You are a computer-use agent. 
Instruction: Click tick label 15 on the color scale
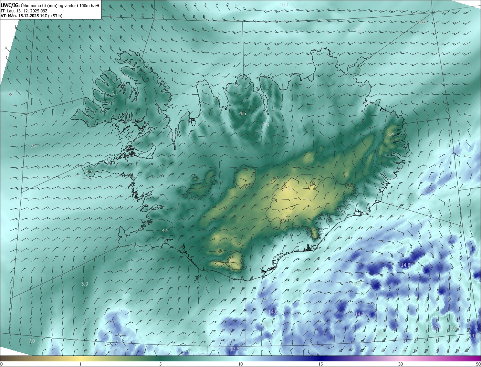[x=321, y=364]
